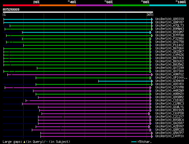
Task: Select the UniRef100_B6TQG0 label
Action: point(170,48)
